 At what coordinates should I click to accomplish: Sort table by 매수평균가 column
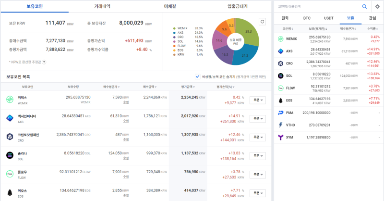[x=111, y=87]
